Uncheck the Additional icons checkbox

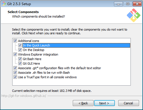(15, 41)
